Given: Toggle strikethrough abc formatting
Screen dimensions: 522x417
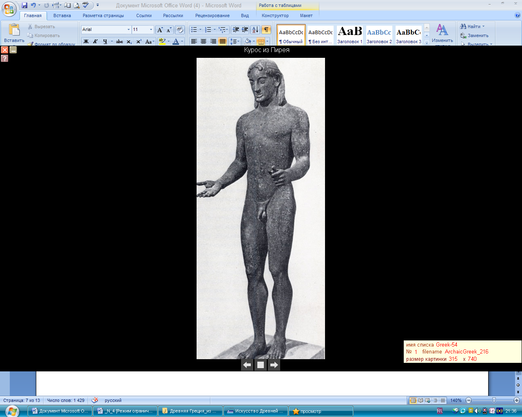Looking at the screenshot, I should pos(119,42).
